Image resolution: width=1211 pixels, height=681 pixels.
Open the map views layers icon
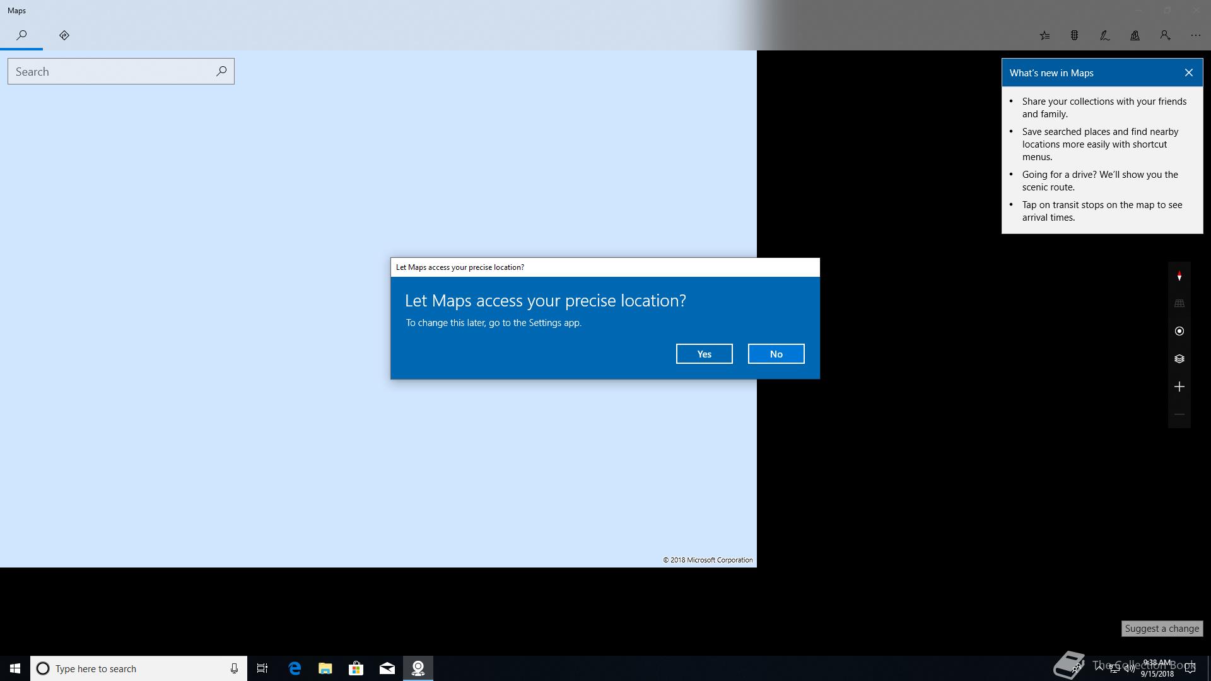click(1179, 359)
